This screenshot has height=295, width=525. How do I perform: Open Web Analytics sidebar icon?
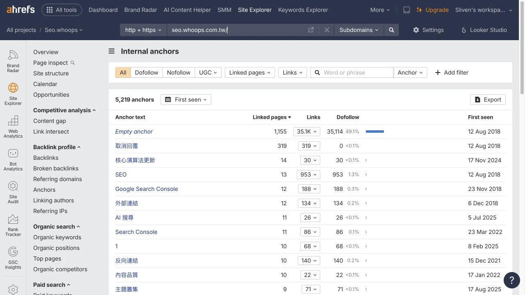point(13,127)
